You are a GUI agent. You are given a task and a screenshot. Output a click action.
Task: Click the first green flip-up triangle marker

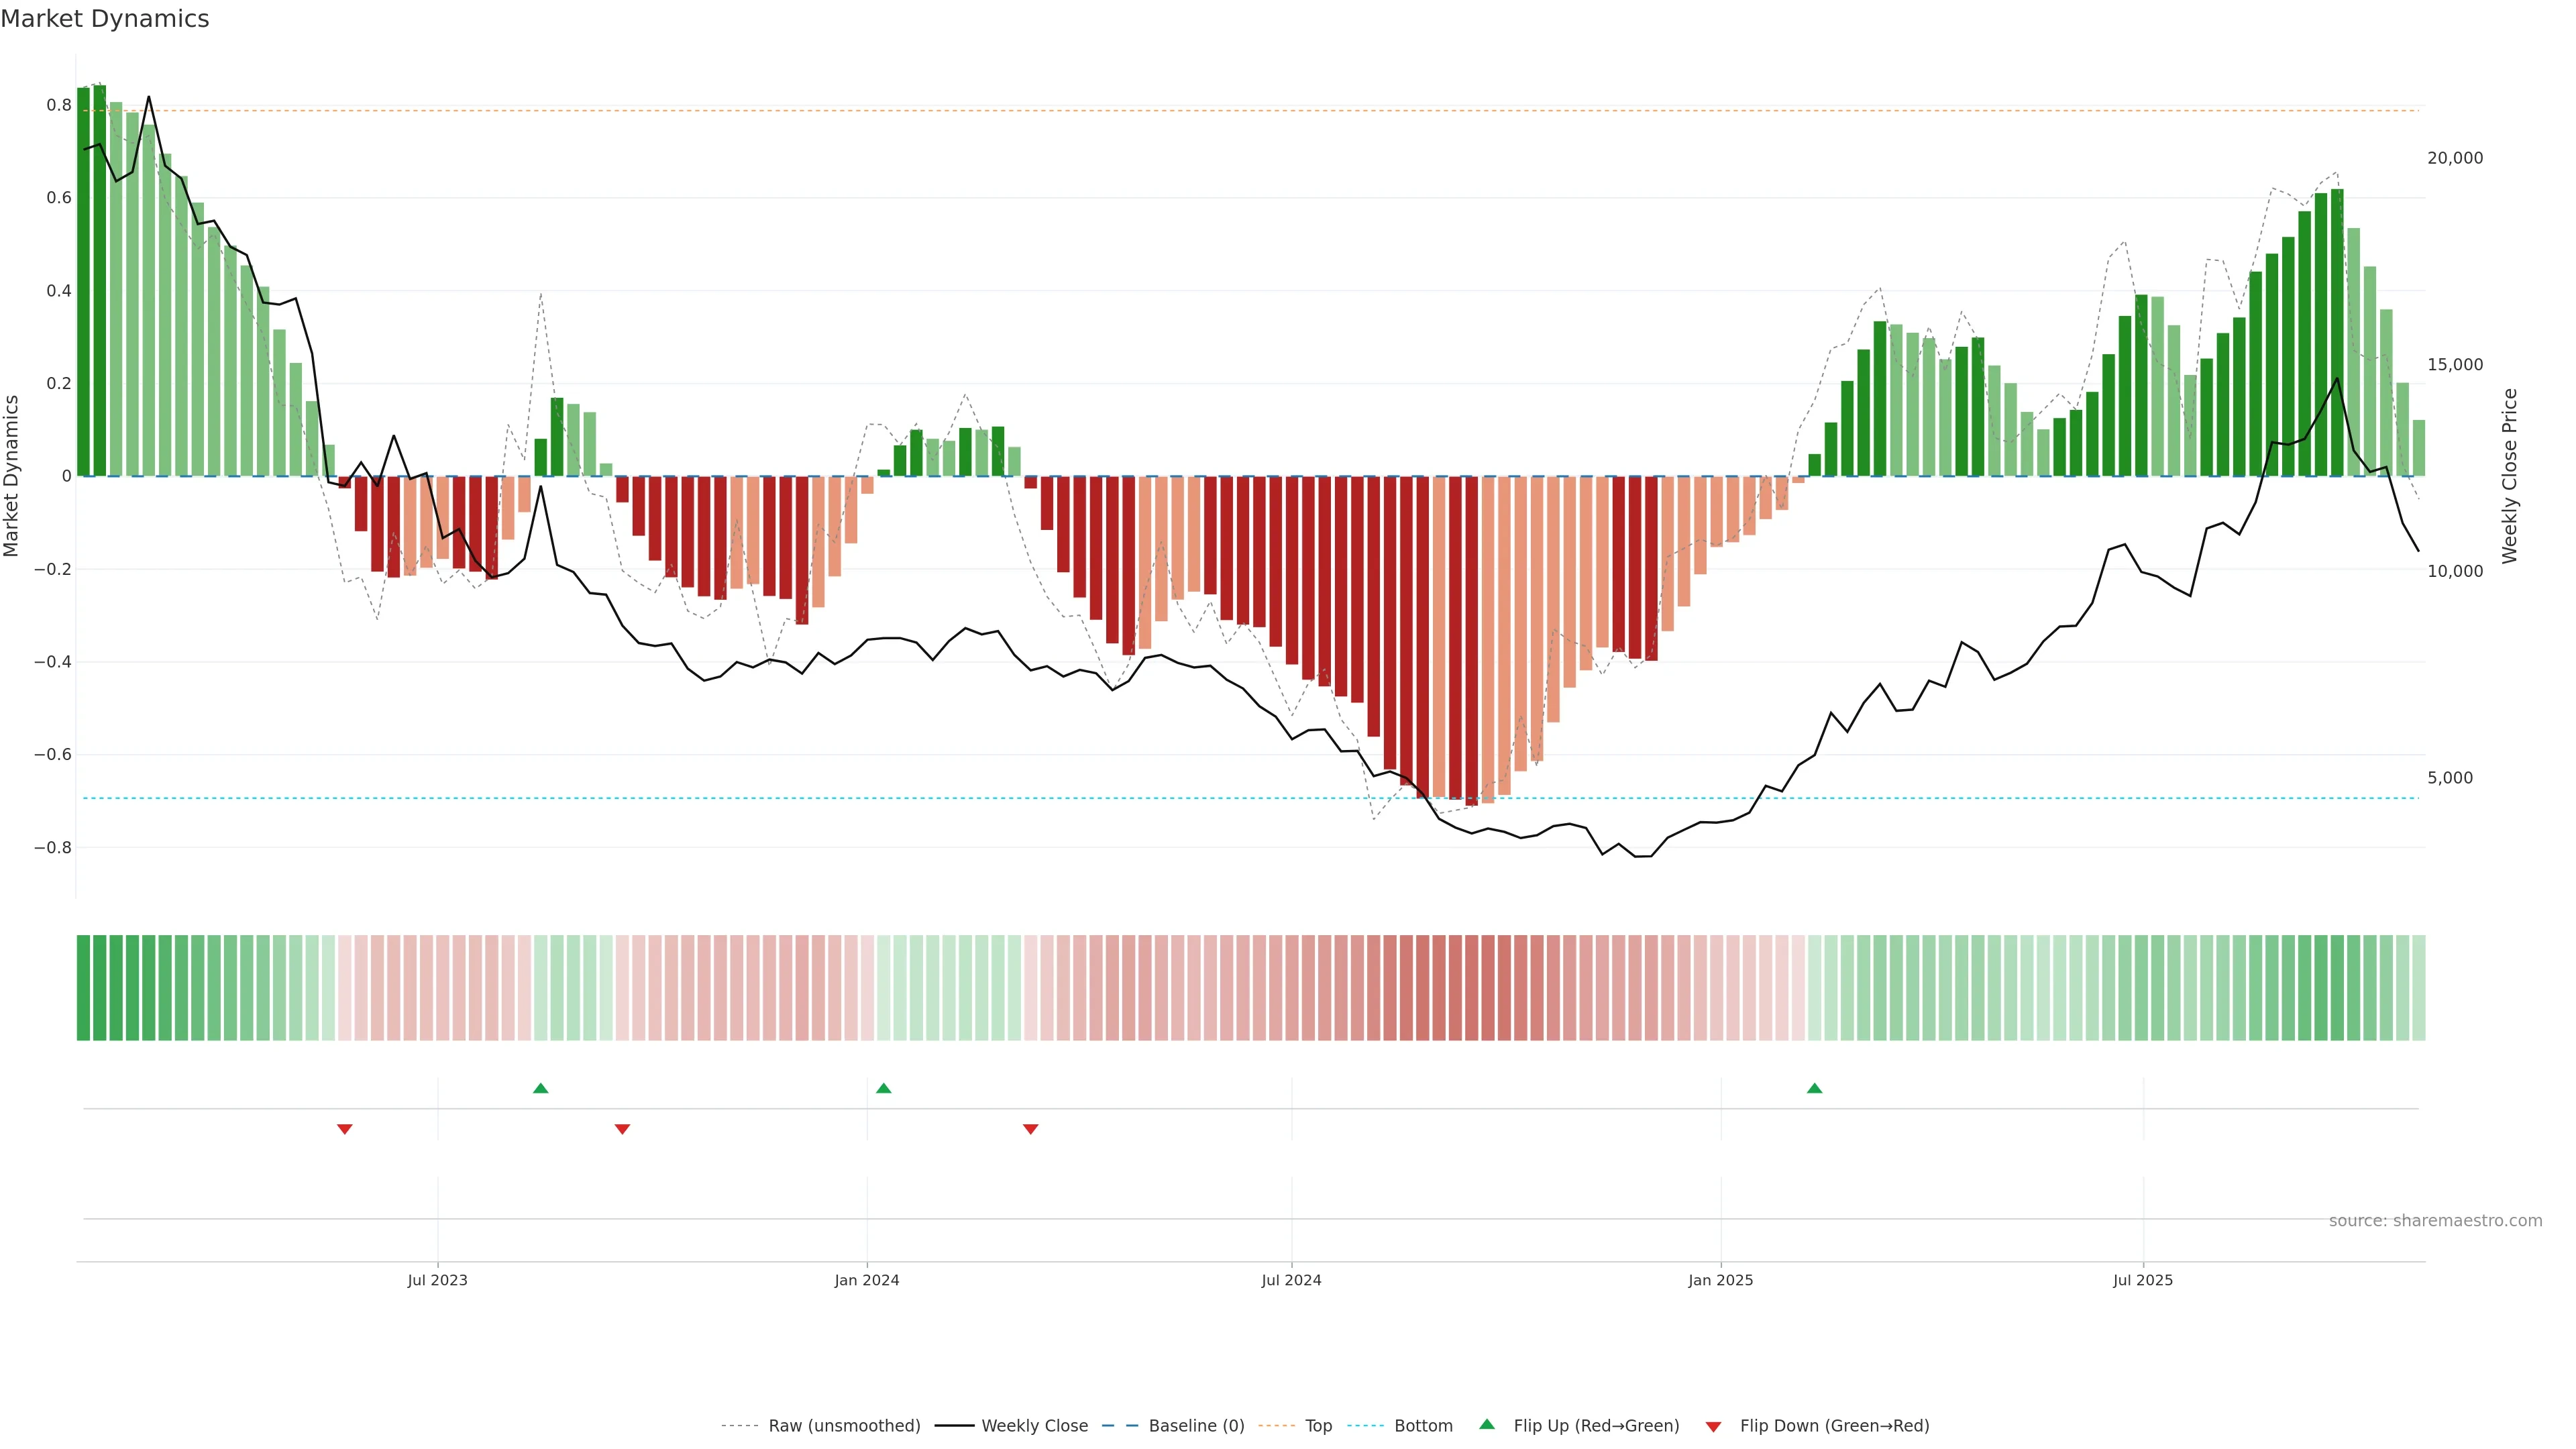point(540,1088)
